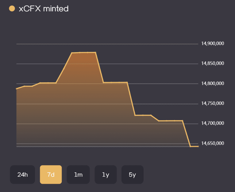The width and height of the screenshot is (235, 192).
Task: Click the yellow xCFX minted legend dot
Action: tap(12, 9)
